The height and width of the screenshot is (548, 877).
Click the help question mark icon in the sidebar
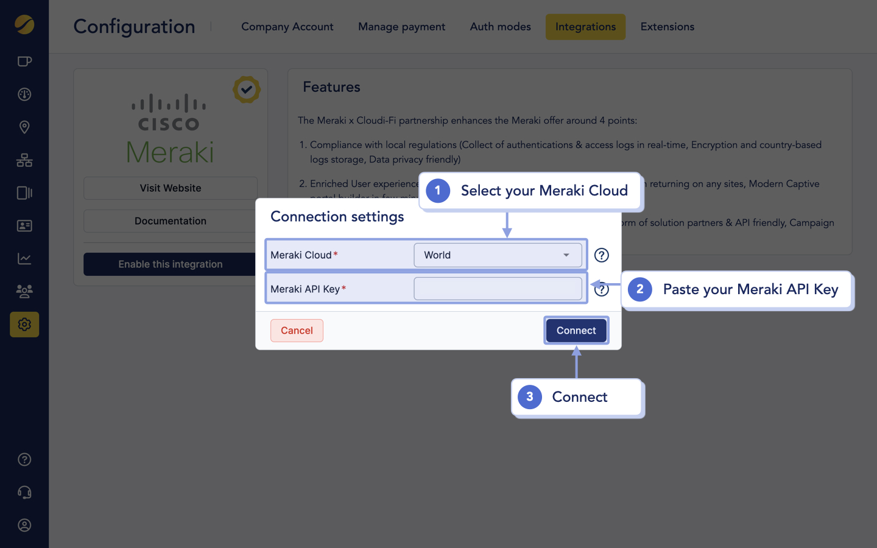(24, 459)
